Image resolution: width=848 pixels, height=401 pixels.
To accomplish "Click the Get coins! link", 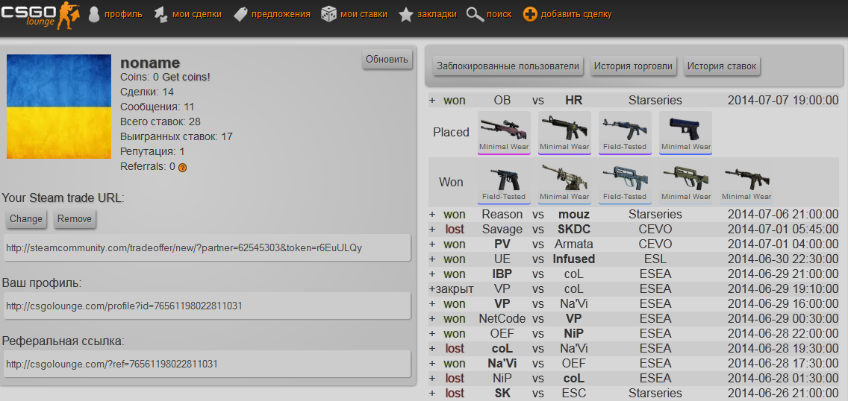I will tap(186, 78).
